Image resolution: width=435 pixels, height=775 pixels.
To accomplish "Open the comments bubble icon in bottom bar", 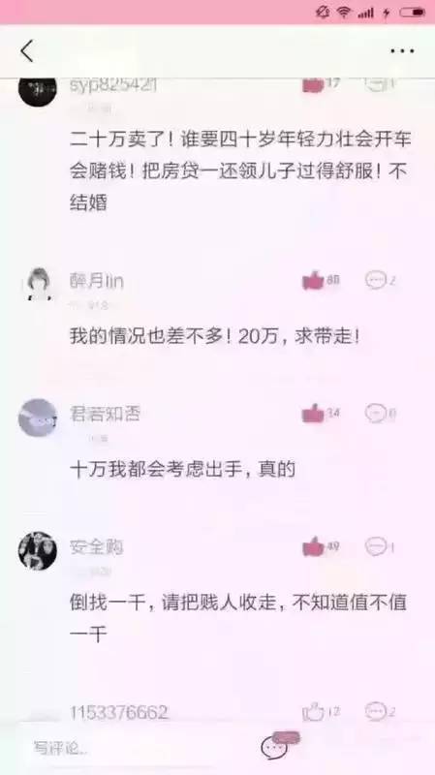I will click(276, 747).
